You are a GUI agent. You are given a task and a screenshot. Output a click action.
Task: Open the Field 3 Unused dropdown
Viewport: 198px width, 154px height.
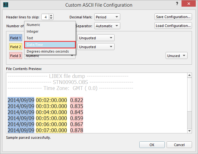click(x=176, y=56)
